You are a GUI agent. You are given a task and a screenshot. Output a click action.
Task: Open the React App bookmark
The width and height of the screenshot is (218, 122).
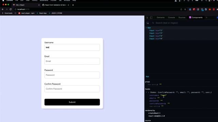tap(42, 13)
